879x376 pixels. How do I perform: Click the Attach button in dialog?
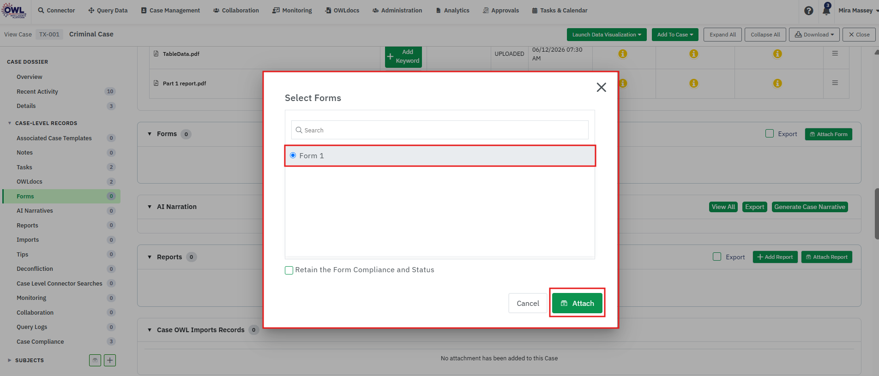coord(577,303)
